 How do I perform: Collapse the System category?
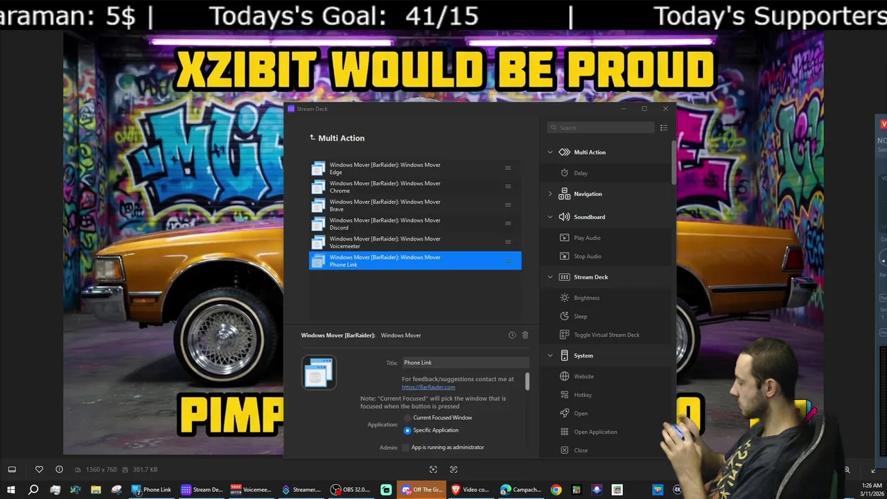(550, 356)
